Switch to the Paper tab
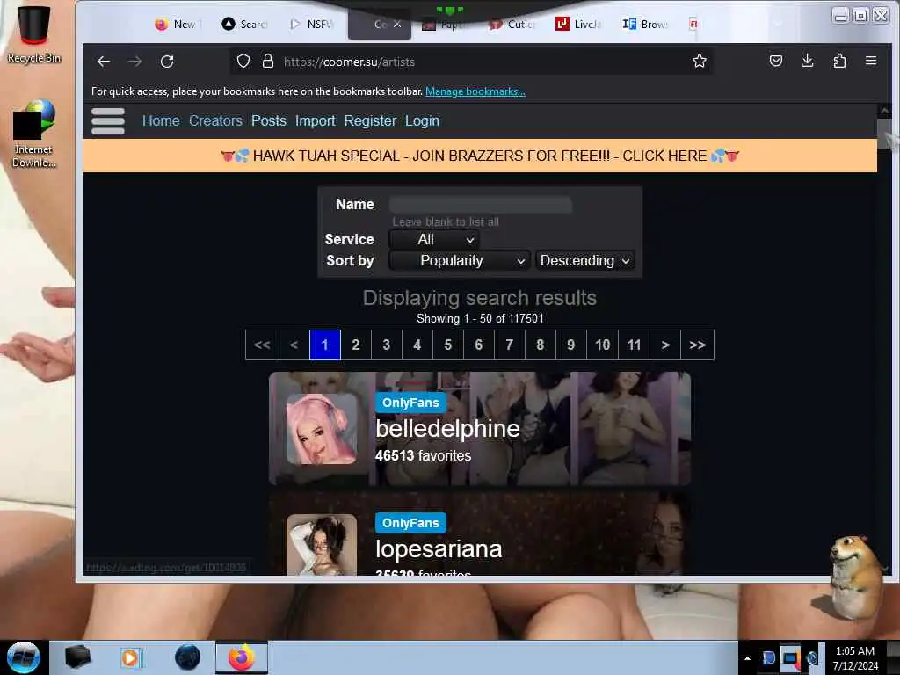900x675 pixels. pos(446,24)
